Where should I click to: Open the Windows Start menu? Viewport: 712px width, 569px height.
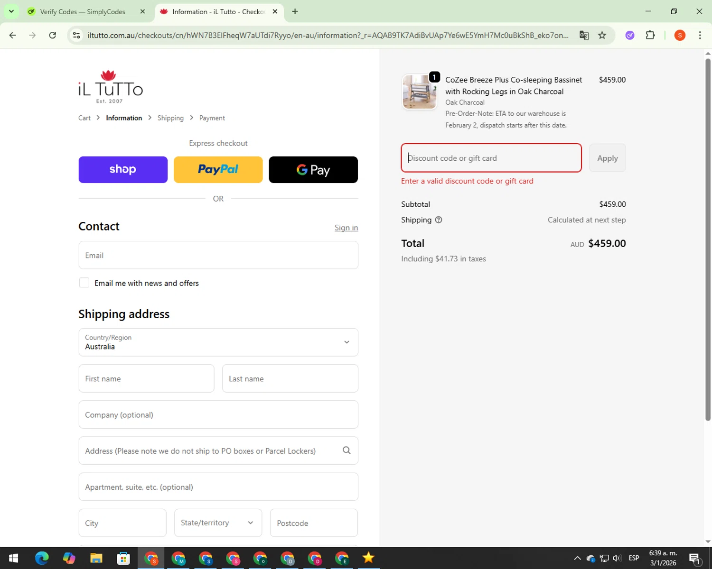point(13,558)
